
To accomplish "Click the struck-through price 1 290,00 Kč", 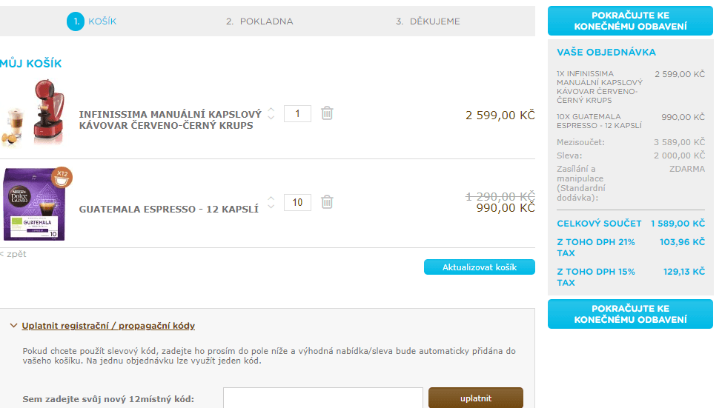I will pos(500,197).
